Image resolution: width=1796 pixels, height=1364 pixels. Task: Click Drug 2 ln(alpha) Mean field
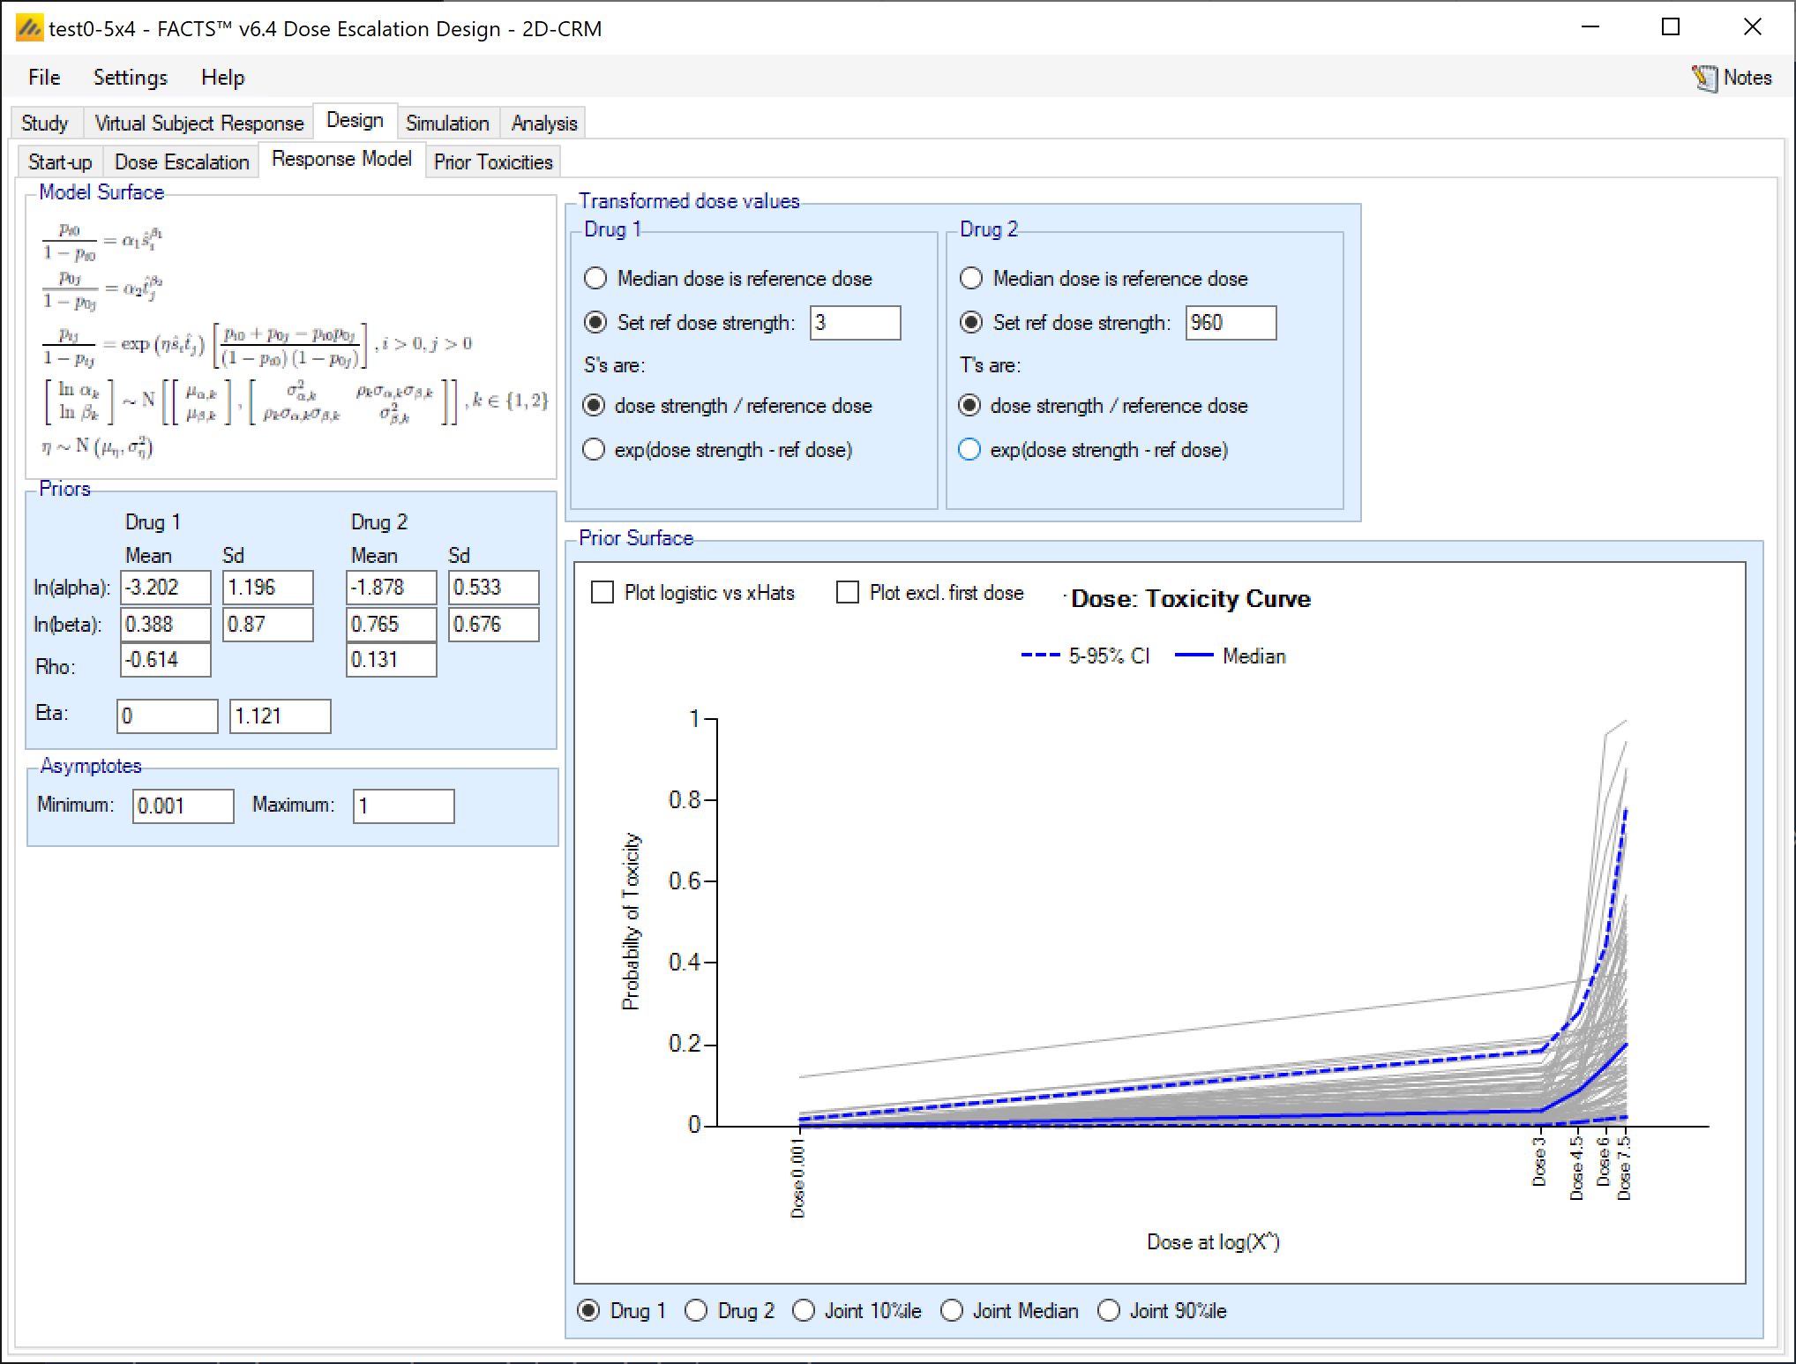click(390, 588)
